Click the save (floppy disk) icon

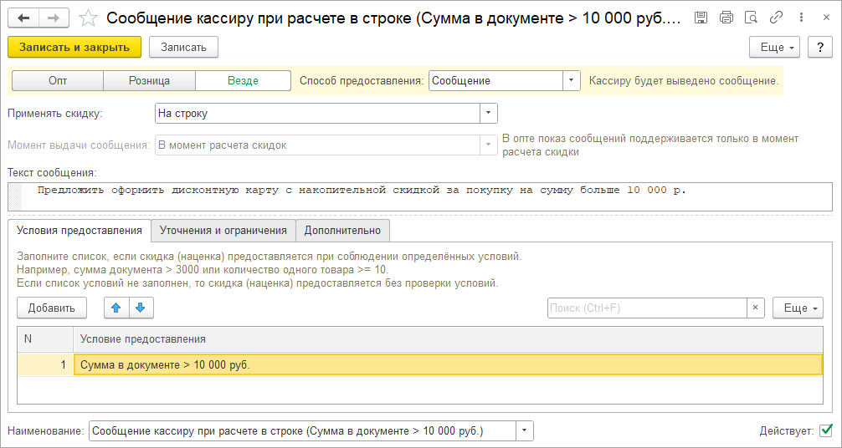pos(701,18)
